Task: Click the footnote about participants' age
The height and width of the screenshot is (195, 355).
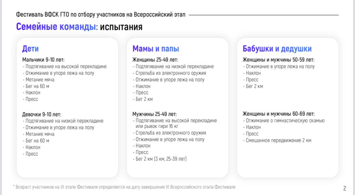Action: [124, 187]
